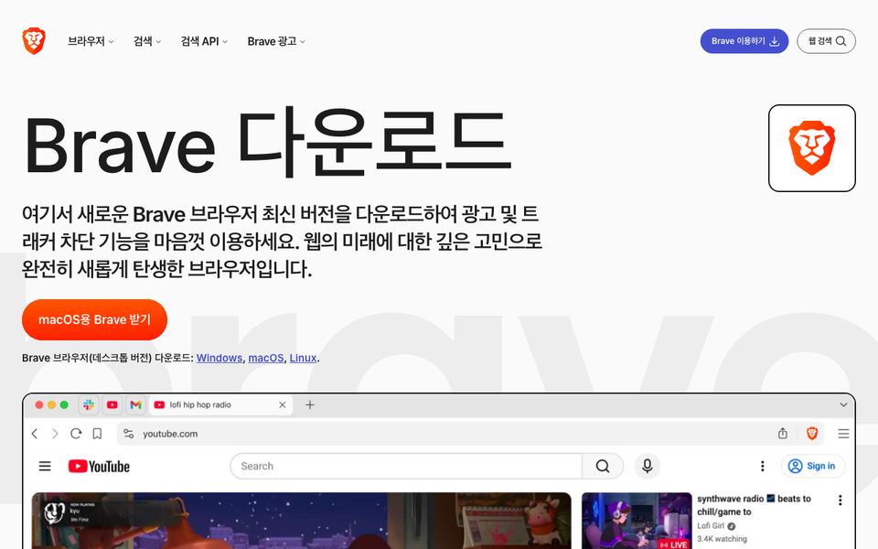Open YouTube guide hamburger menu
Screen dimensions: 878x549
[x=45, y=466]
